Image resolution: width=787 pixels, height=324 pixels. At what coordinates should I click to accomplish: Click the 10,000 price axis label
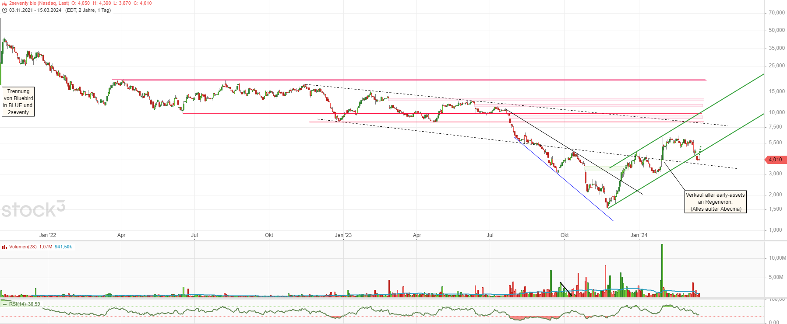pos(777,112)
